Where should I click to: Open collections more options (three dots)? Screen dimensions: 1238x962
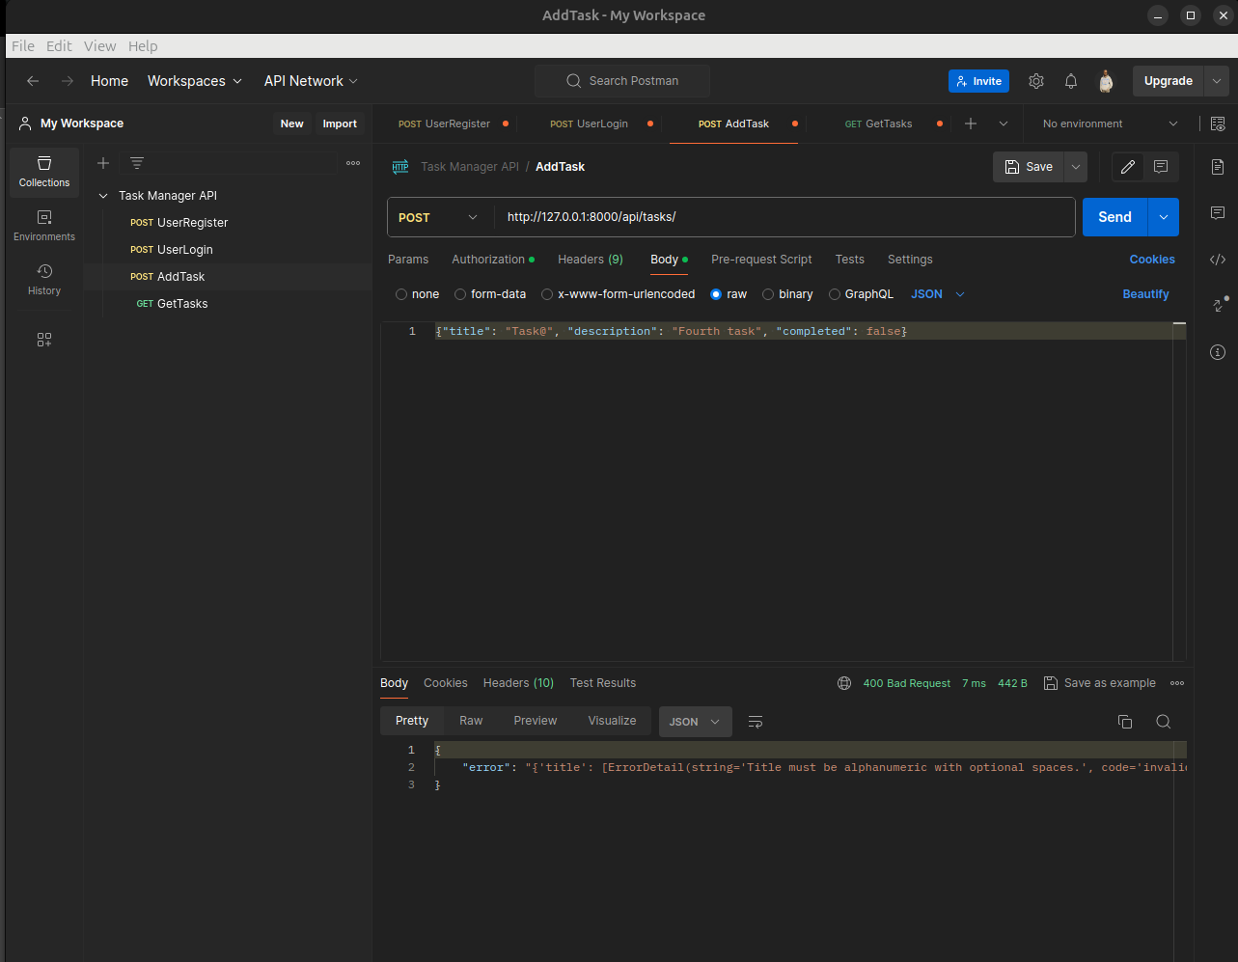(353, 163)
